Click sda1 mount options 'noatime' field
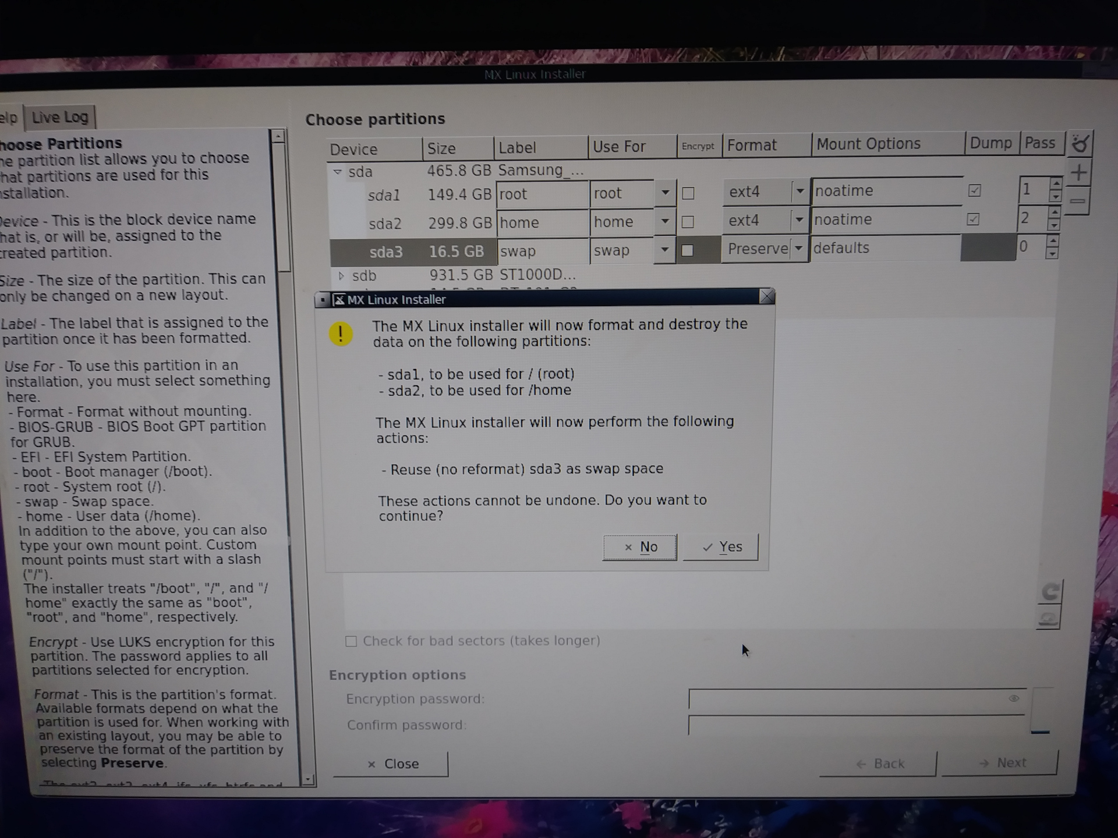The image size is (1118, 838). tap(886, 191)
